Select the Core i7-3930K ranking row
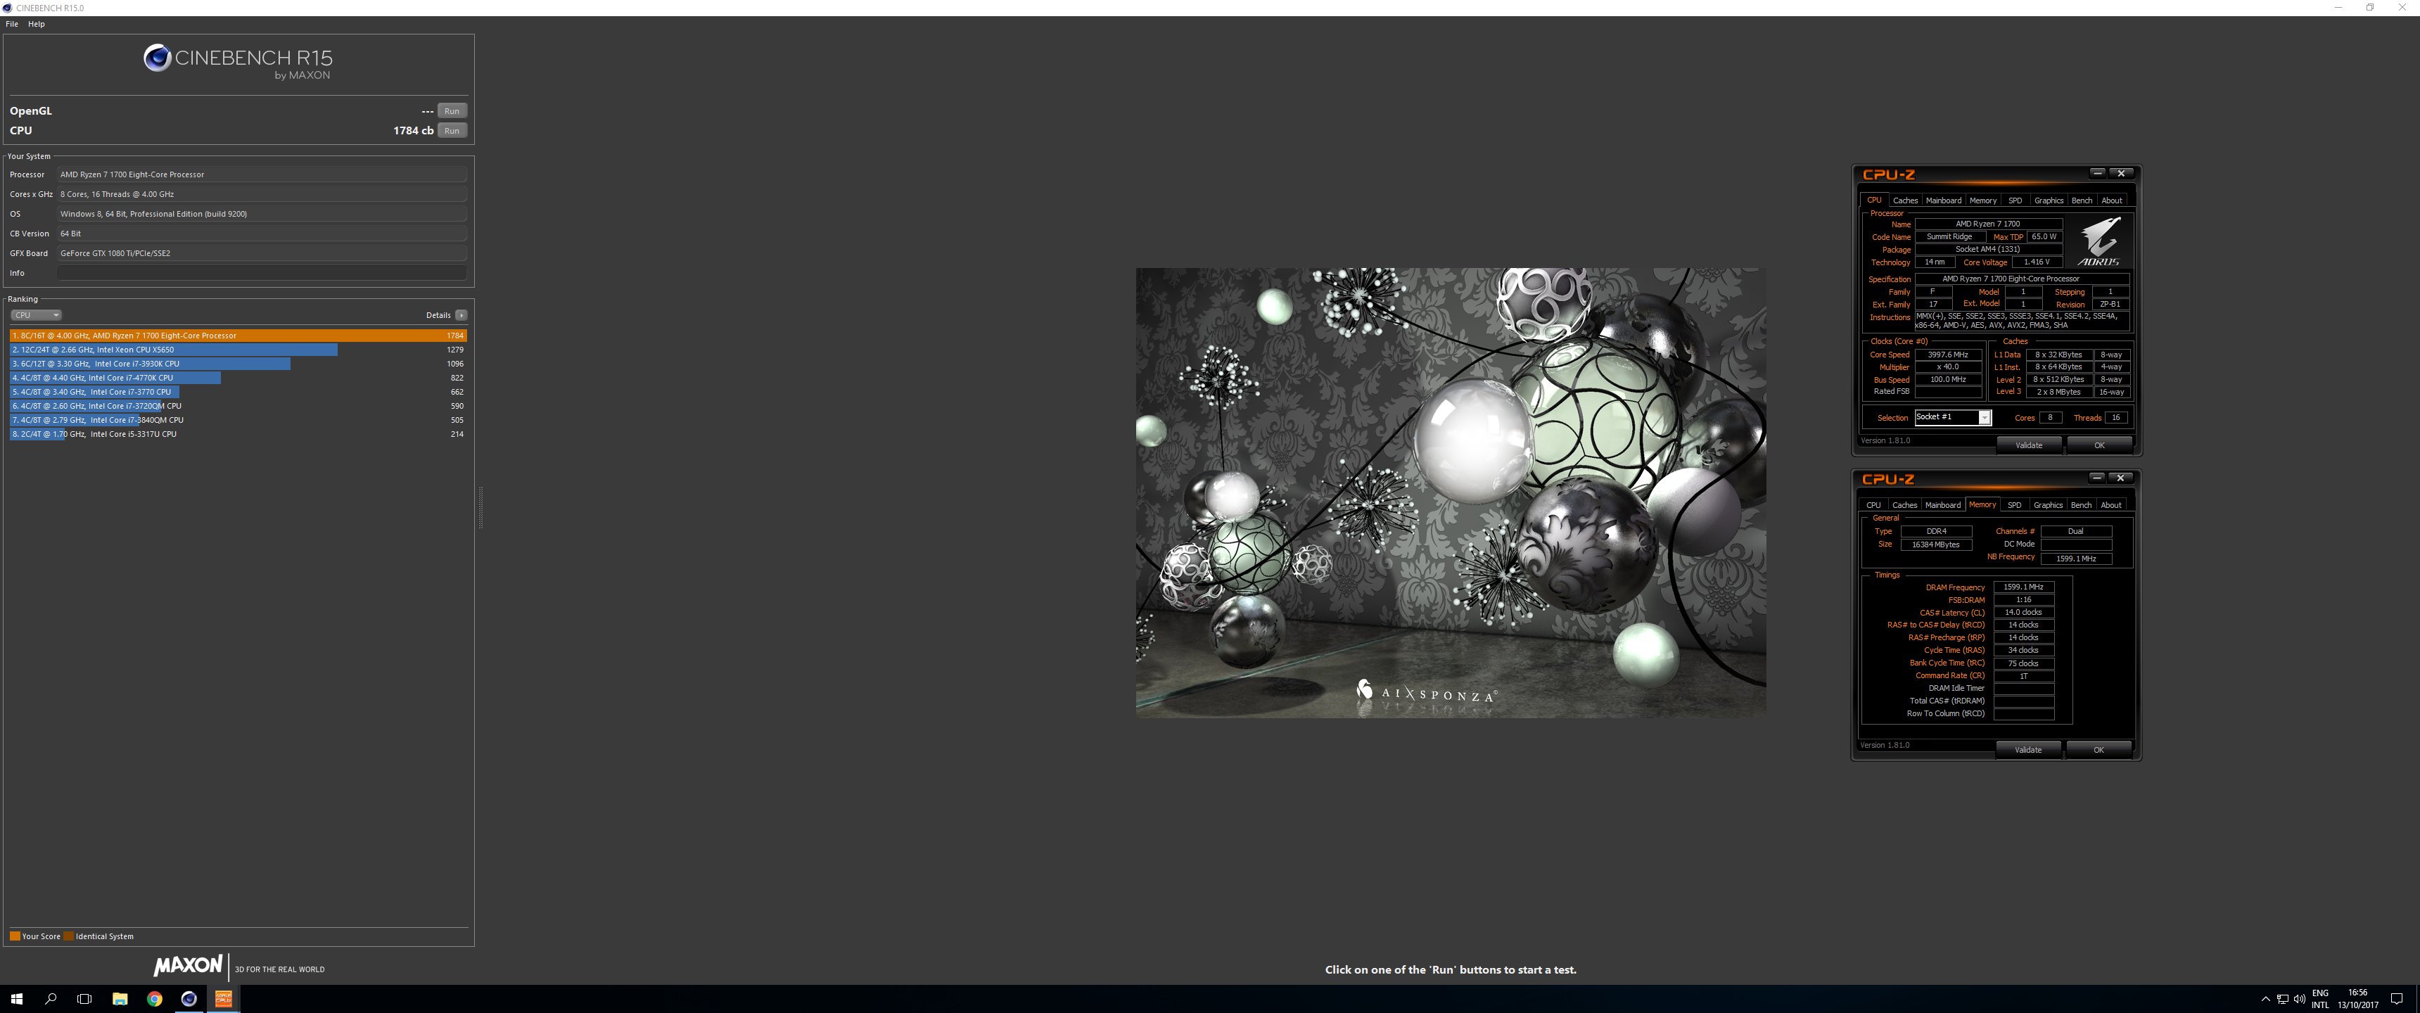The height and width of the screenshot is (1013, 2420). coord(238,364)
